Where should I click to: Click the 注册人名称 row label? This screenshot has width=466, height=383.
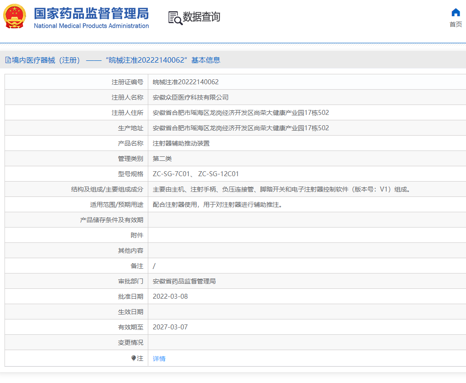[128, 97]
